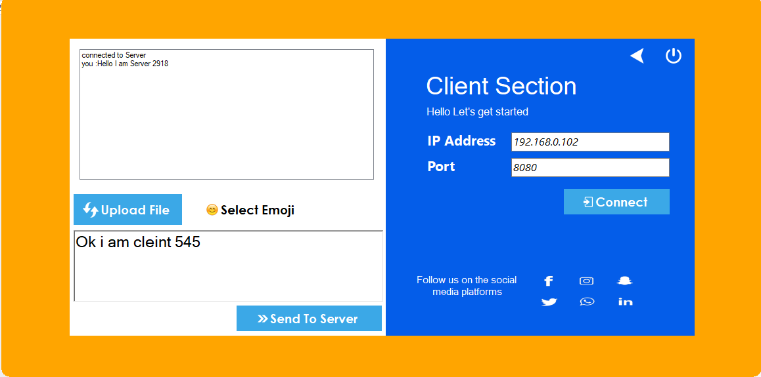Click the Client Section heading

point(501,86)
